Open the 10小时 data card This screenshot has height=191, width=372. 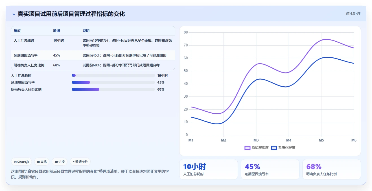[209, 169]
